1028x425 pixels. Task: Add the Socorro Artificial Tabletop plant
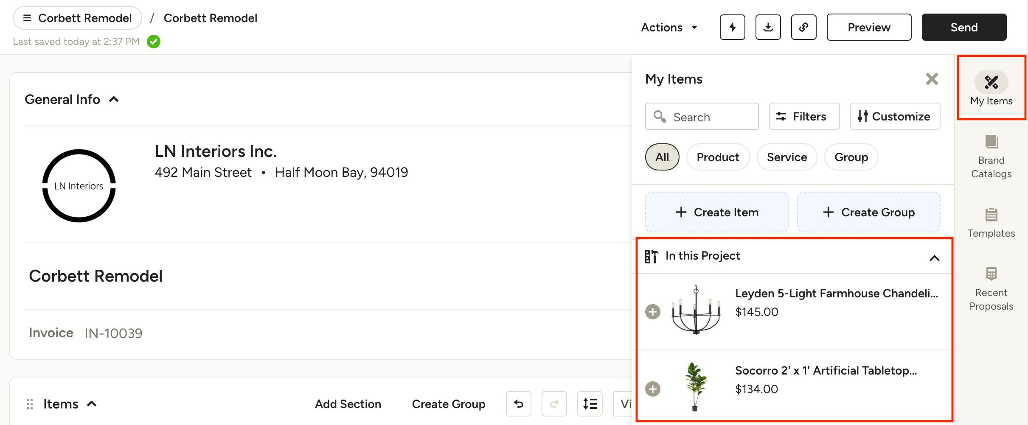click(x=653, y=389)
